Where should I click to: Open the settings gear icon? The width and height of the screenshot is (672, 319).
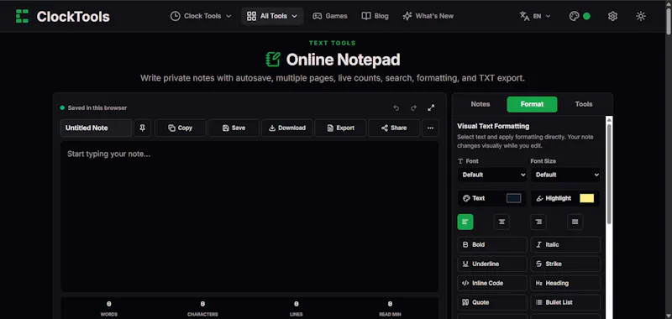click(612, 16)
